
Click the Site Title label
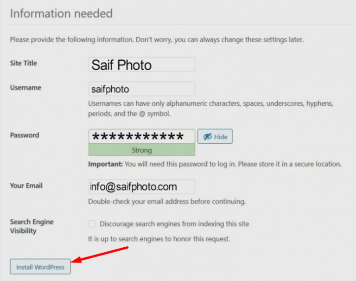tap(23, 63)
